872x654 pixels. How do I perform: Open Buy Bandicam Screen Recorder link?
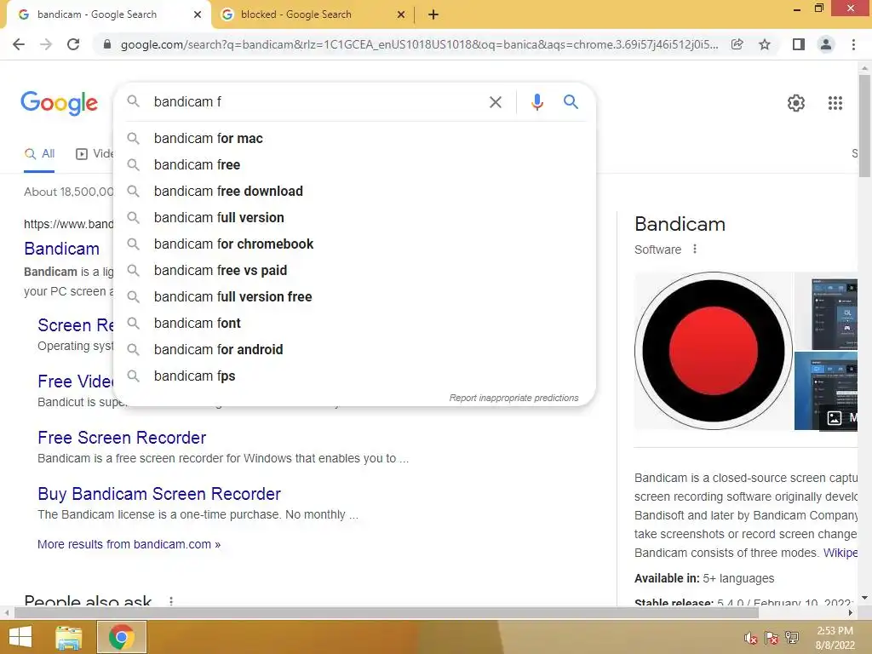159,494
